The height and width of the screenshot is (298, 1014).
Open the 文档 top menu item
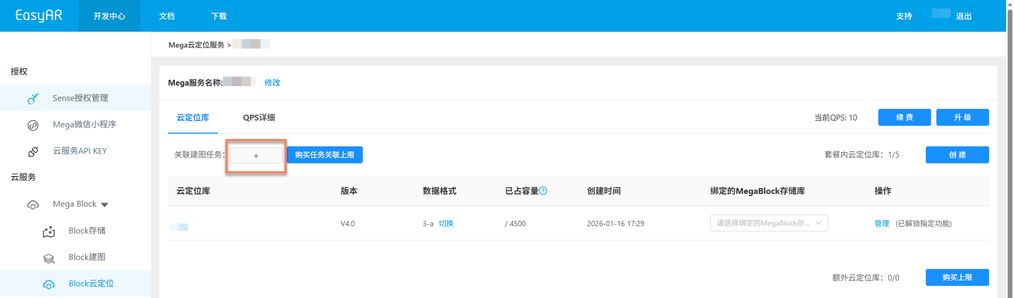(x=167, y=16)
